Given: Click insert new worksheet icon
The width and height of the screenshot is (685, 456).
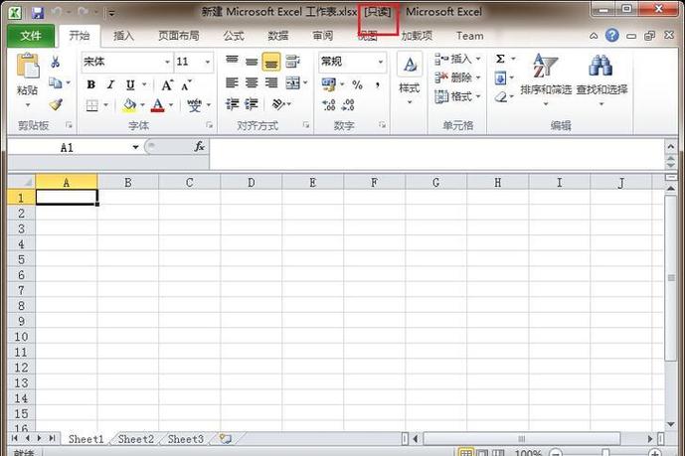Looking at the screenshot, I should tap(226, 439).
